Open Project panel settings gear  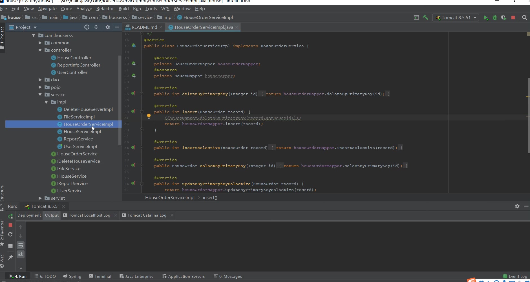107,27
